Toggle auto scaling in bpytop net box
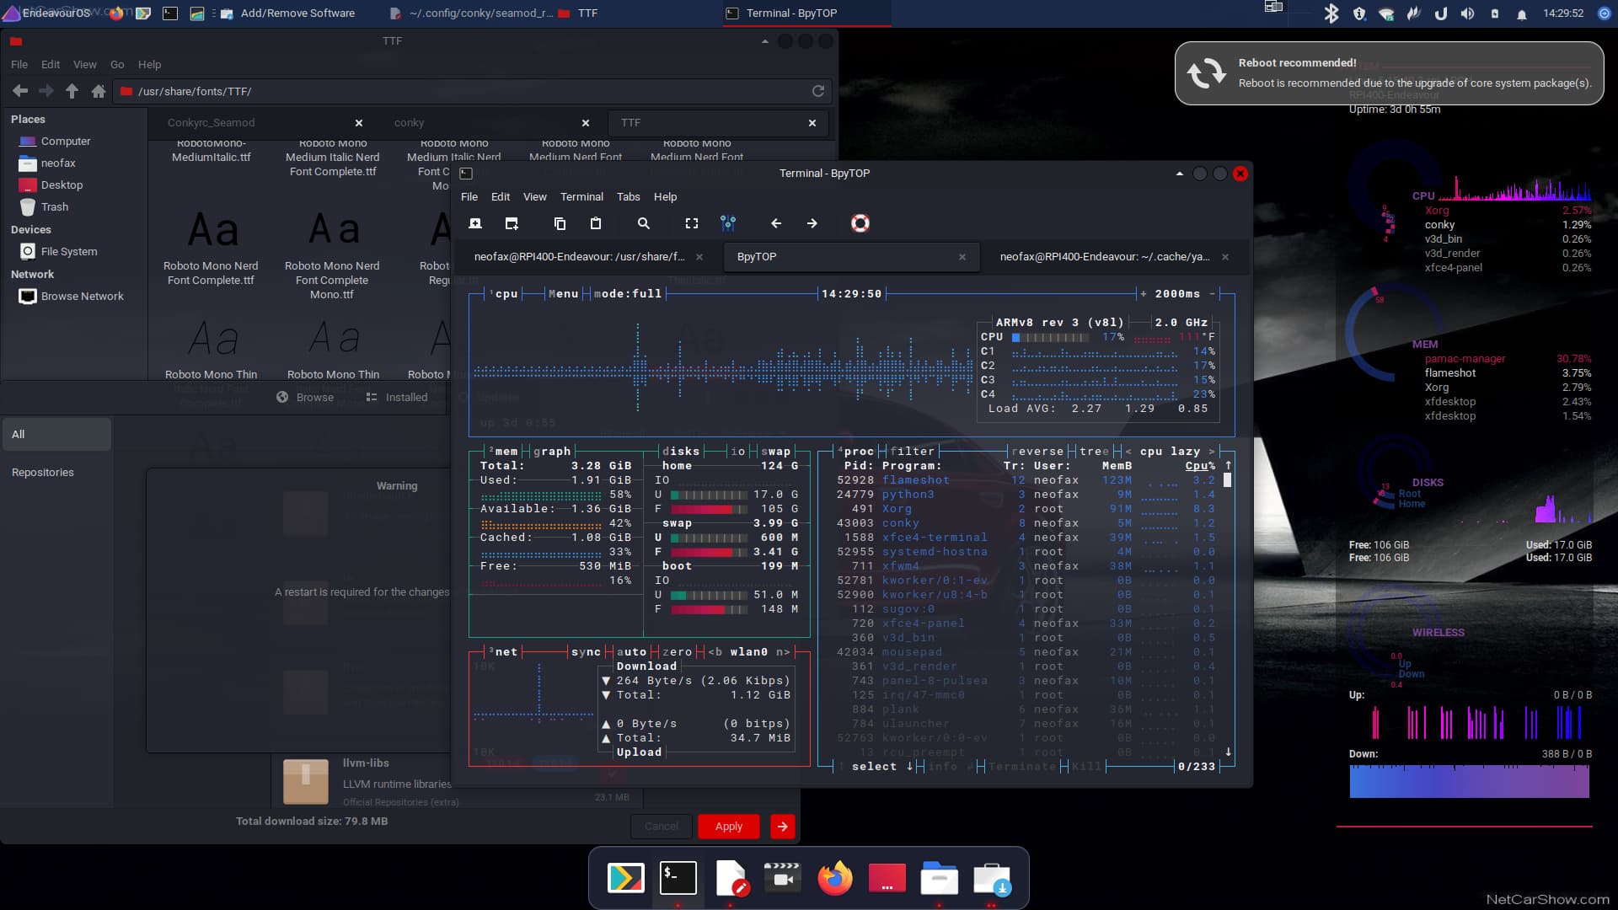This screenshot has height=910, width=1618. [631, 652]
